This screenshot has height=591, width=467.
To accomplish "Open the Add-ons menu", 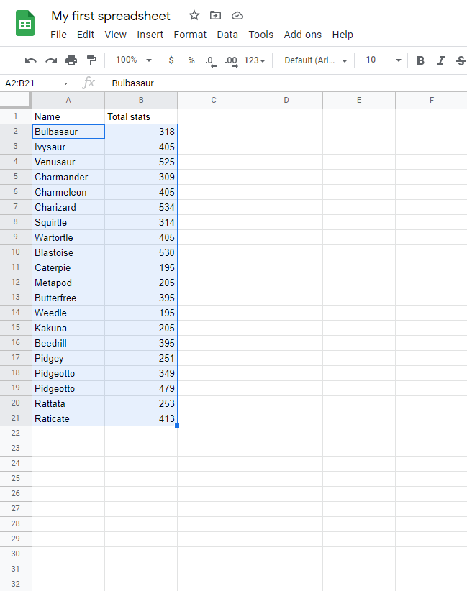I will [302, 35].
